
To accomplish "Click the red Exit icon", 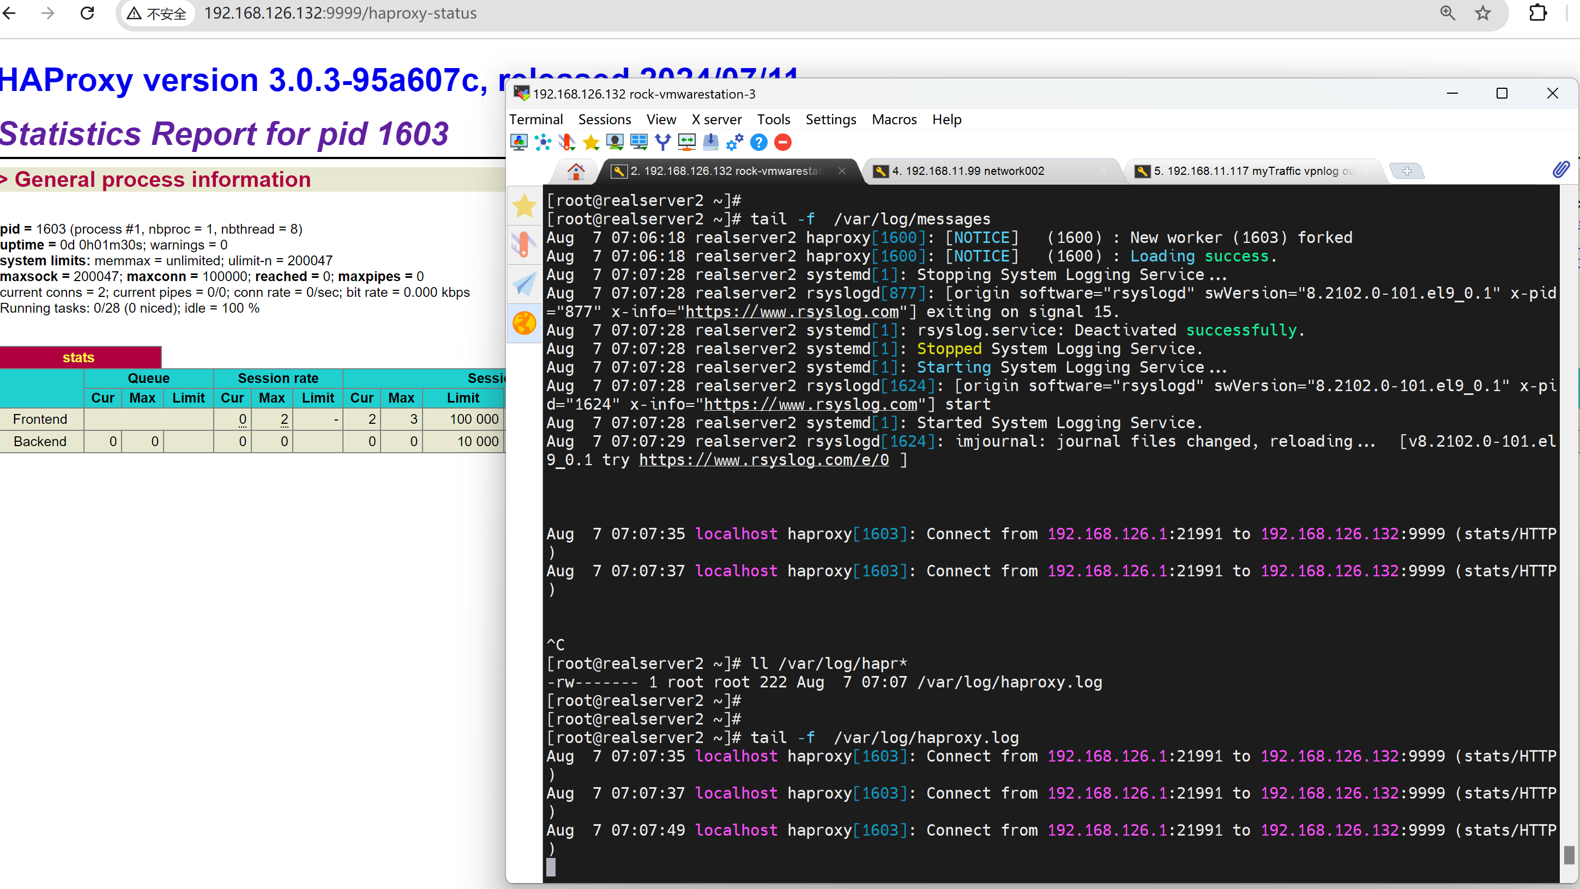I will (783, 143).
